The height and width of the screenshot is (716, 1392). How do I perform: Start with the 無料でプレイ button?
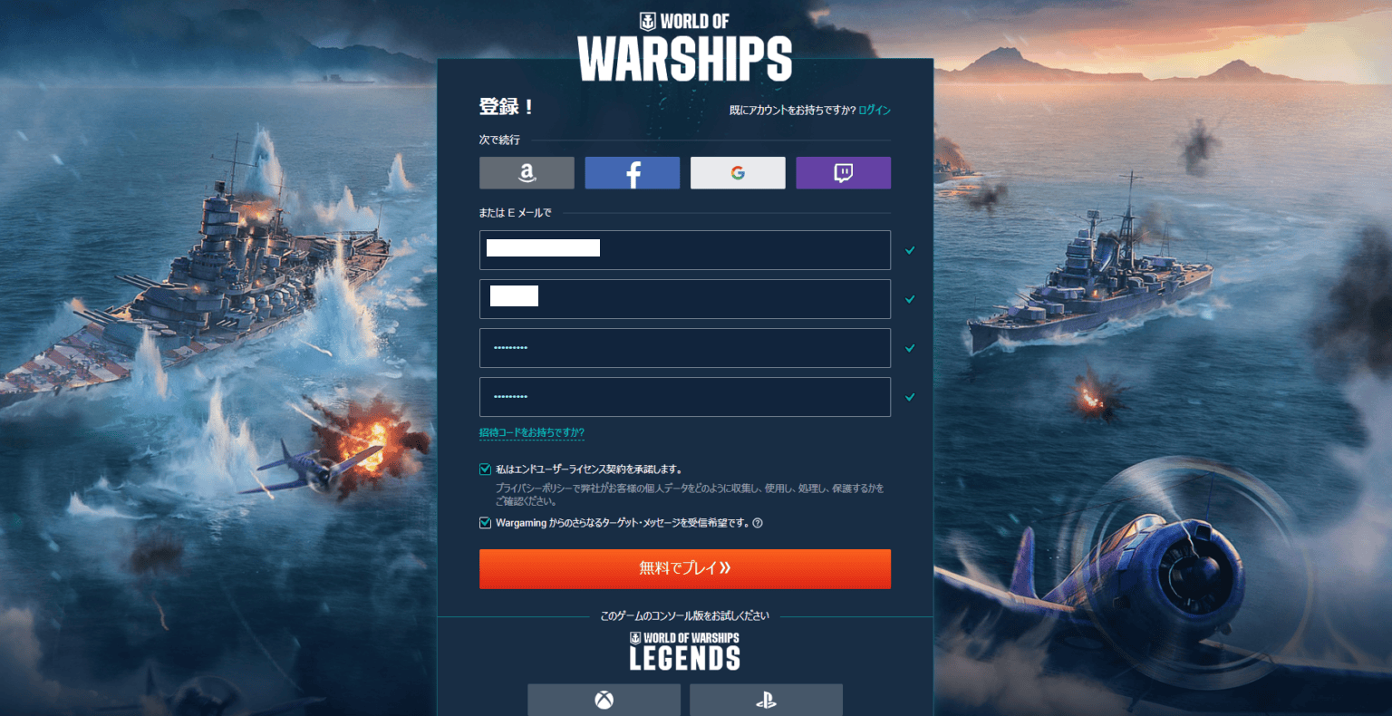[x=685, y=569]
